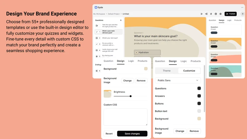Screen dimensions: 247x139
Task: Click the email icon for question 4
Action: [x=97, y=50]
